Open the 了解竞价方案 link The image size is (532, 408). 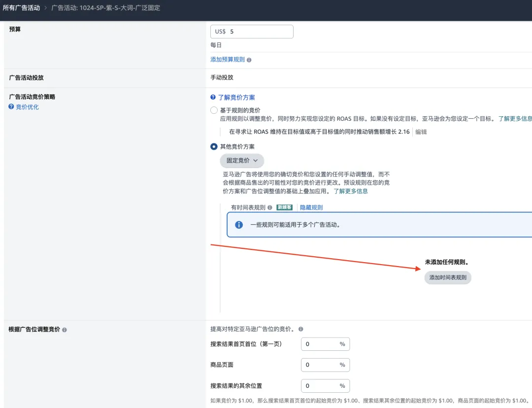coord(236,98)
